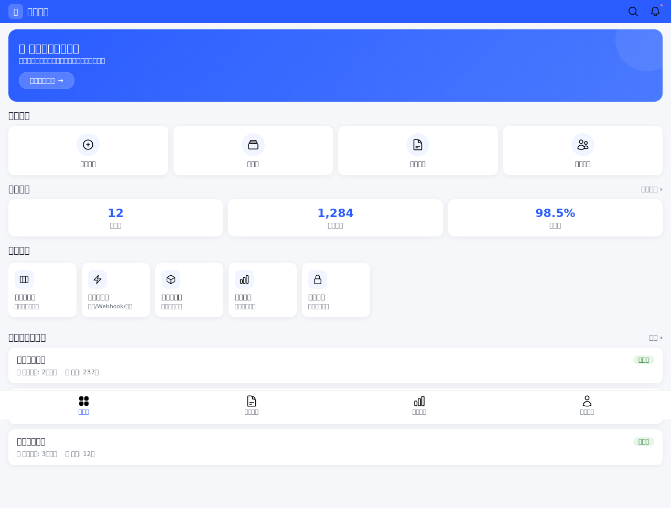Select the single-person profile tab in bottom navigation

[x=587, y=405]
